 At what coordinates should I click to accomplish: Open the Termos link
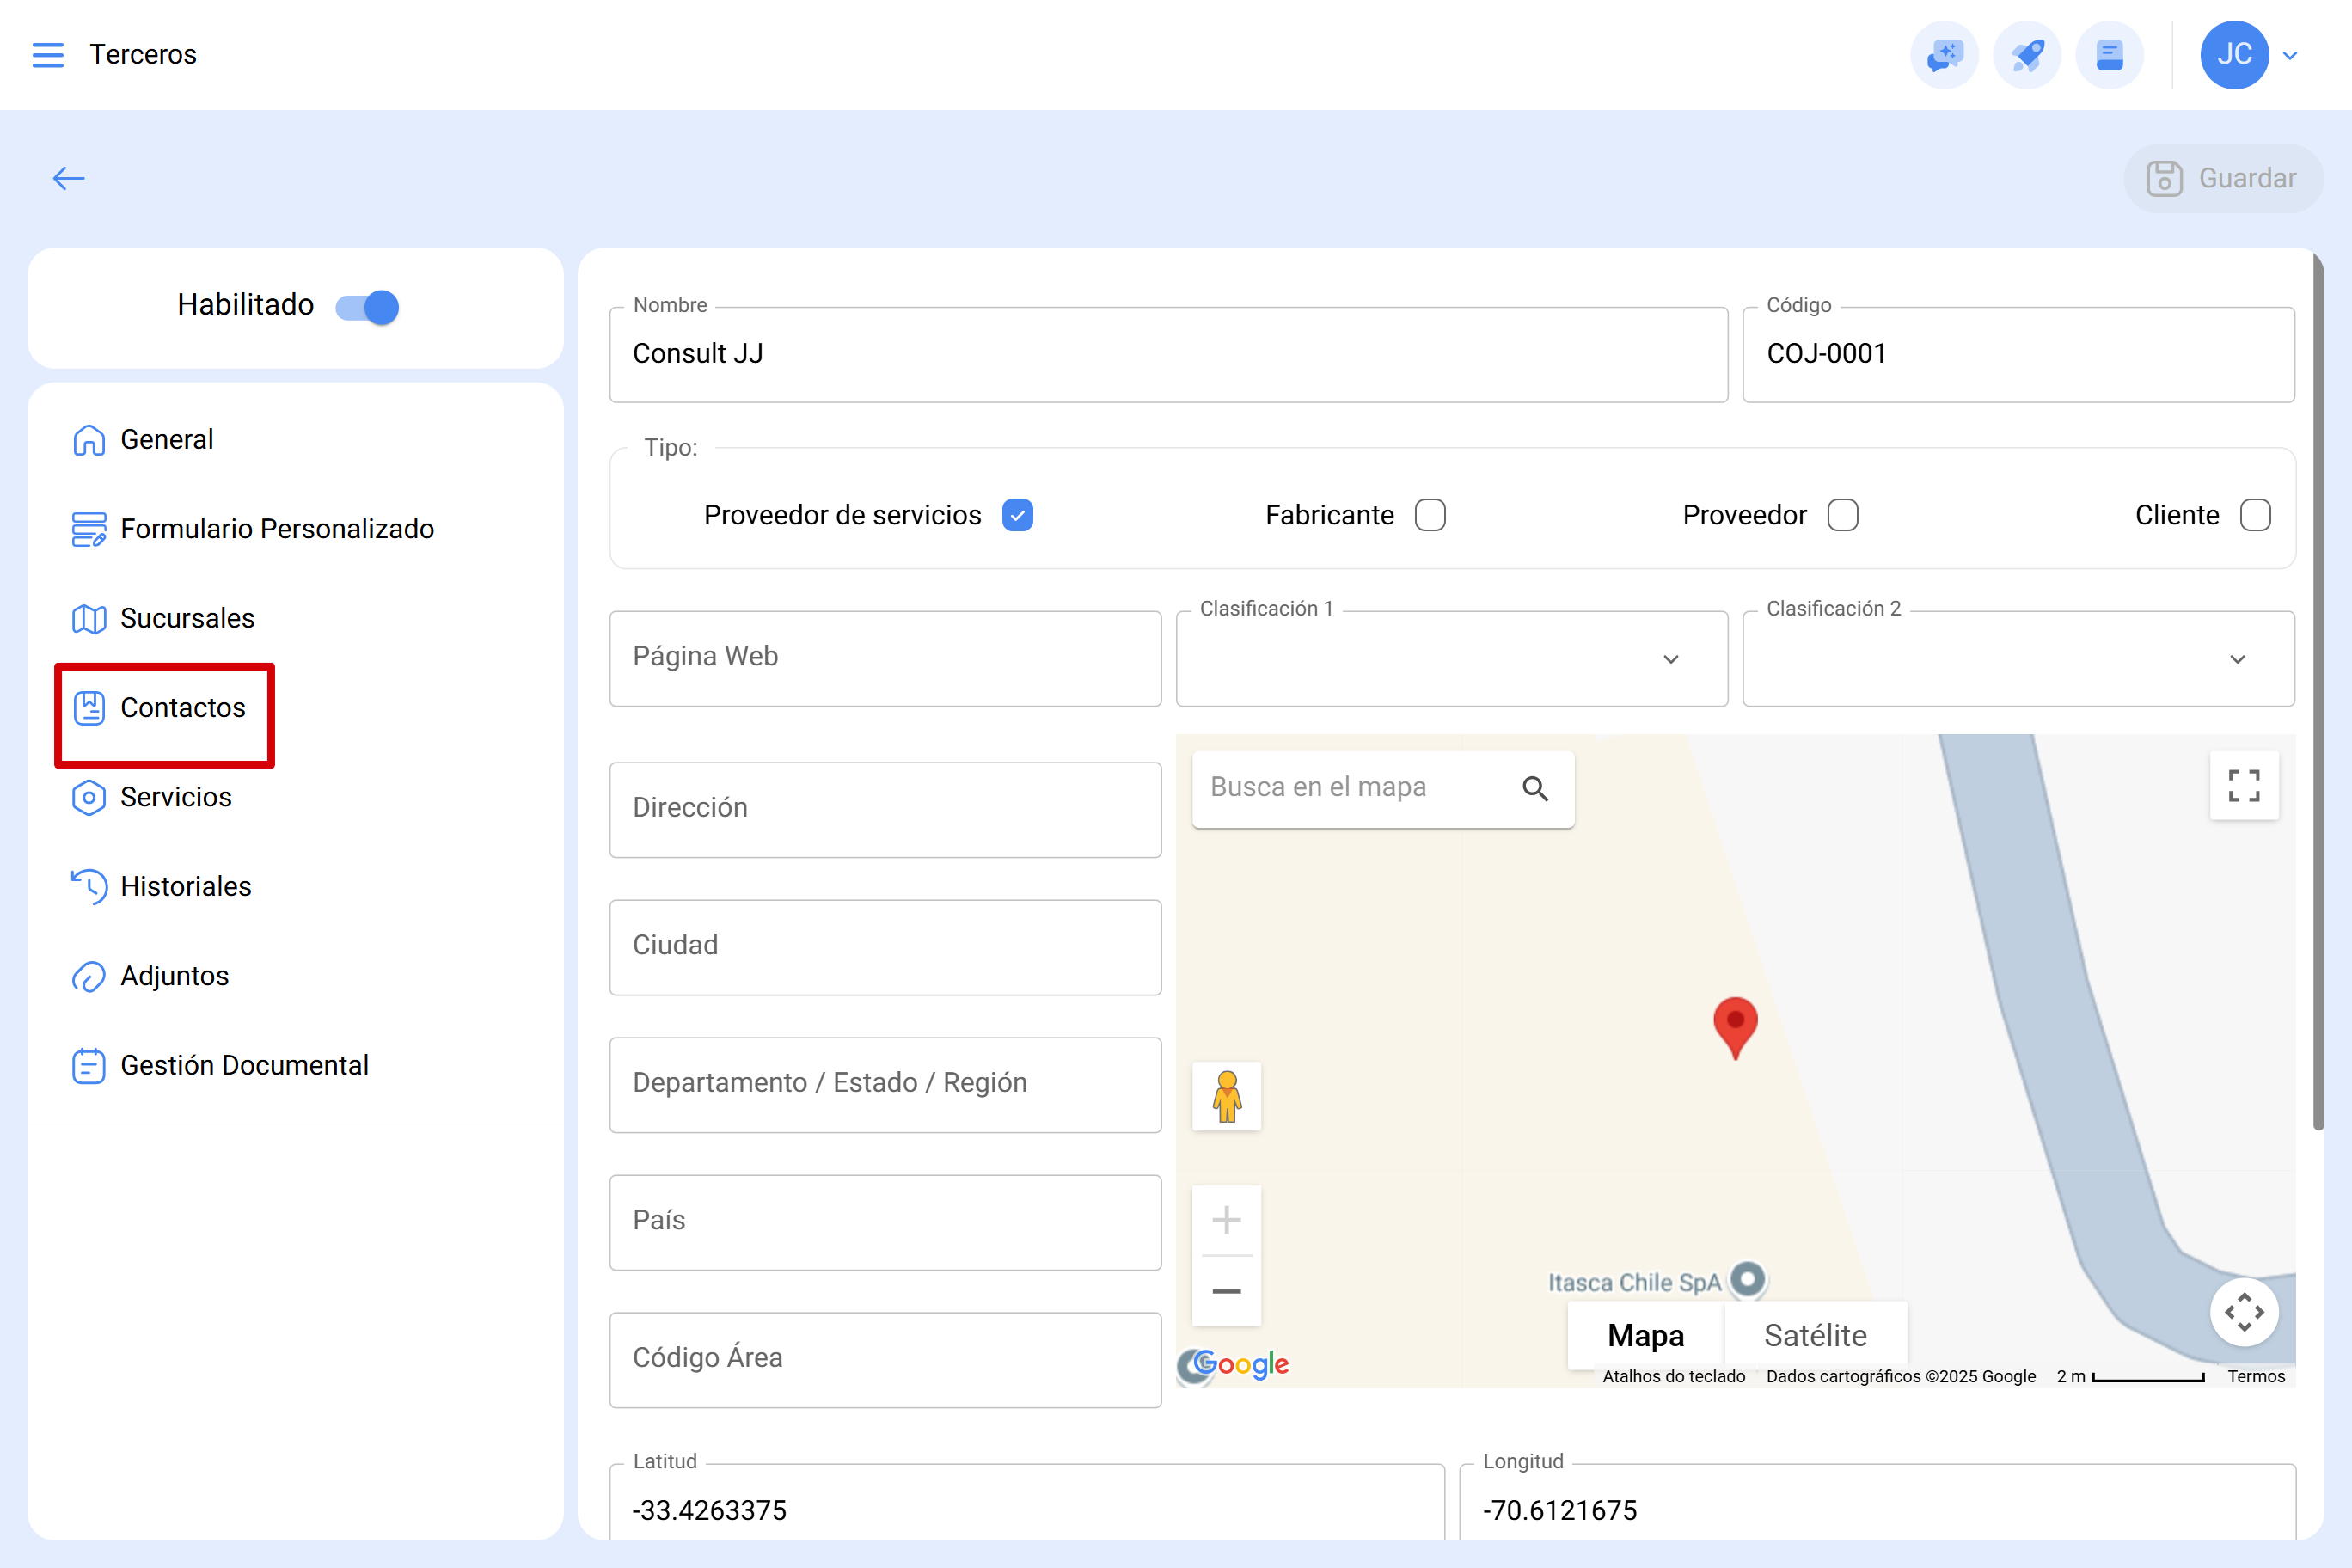(x=2255, y=1376)
